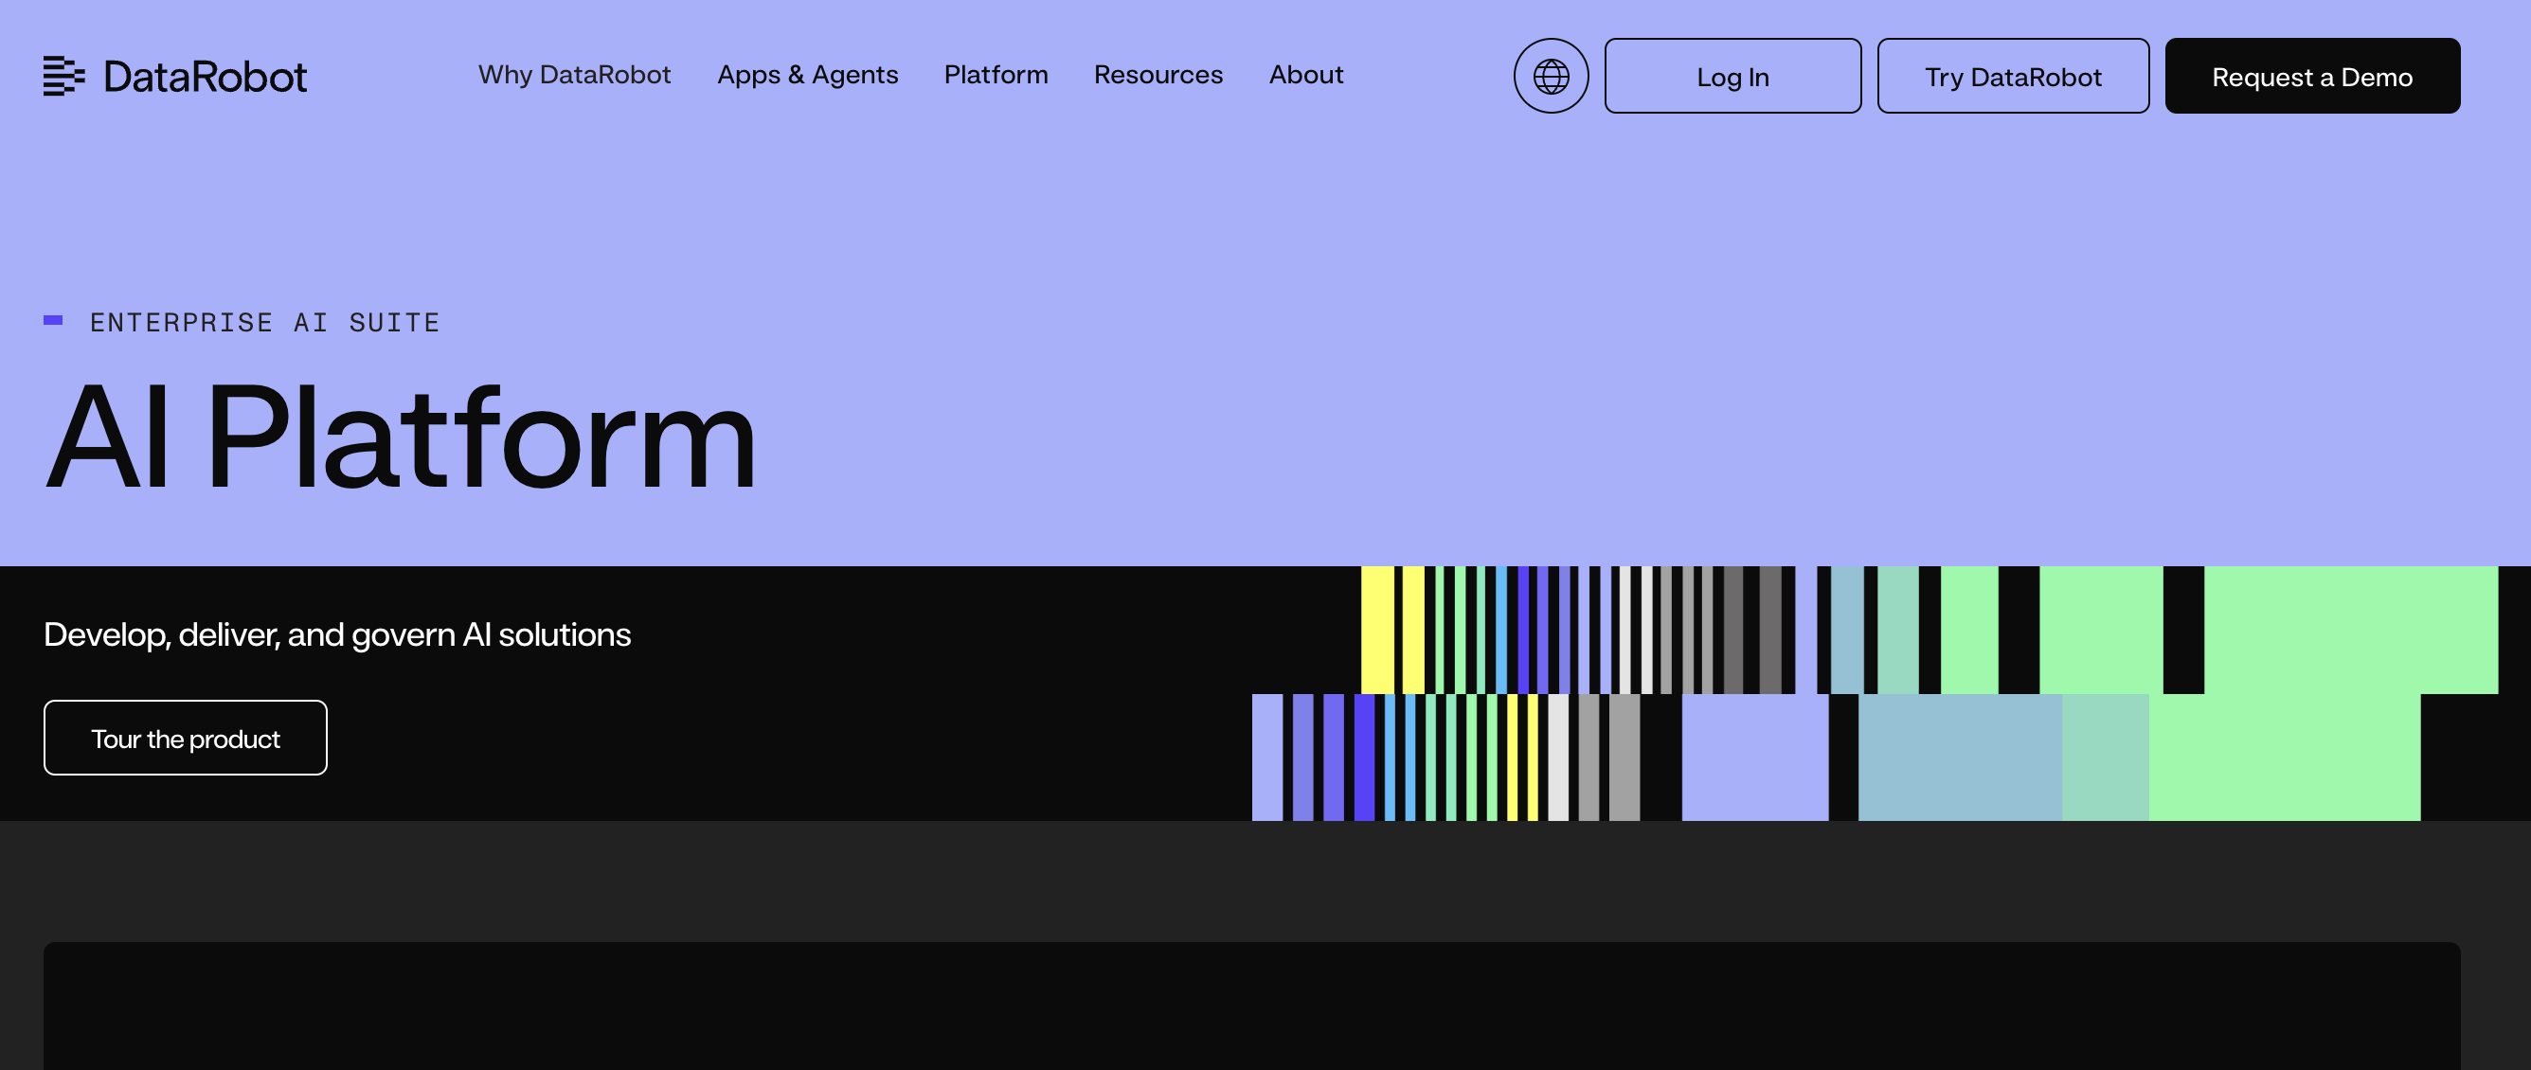Screen dimensions: 2531x1070
Task: Expand the Platform navigation dropdown
Action: click(996, 75)
